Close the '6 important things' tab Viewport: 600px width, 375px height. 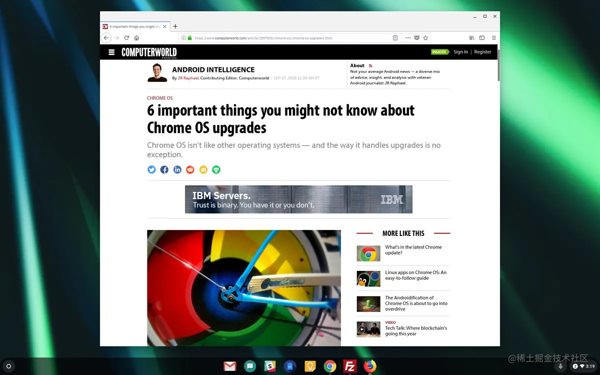(165, 26)
